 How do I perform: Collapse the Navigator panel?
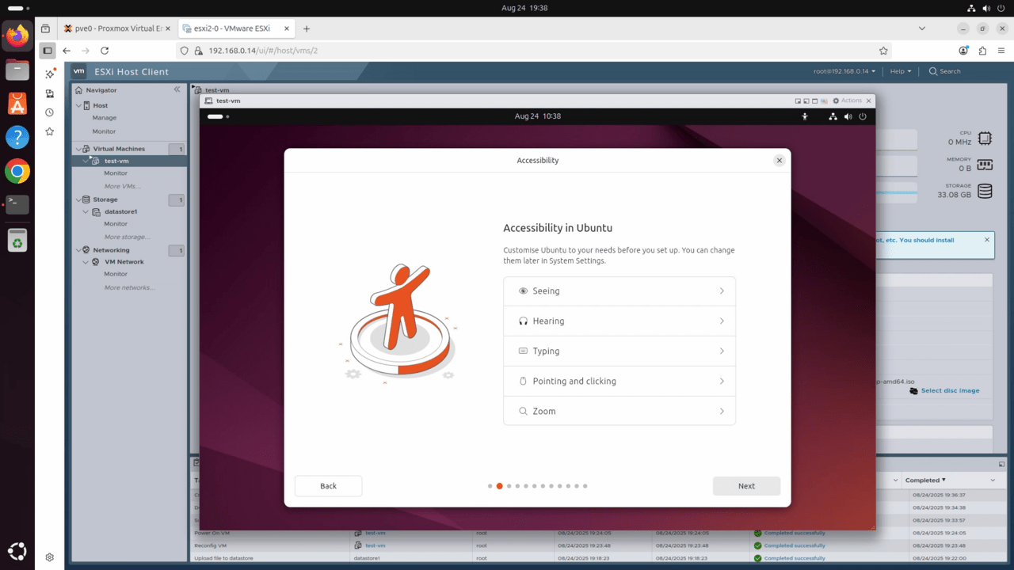pos(177,89)
